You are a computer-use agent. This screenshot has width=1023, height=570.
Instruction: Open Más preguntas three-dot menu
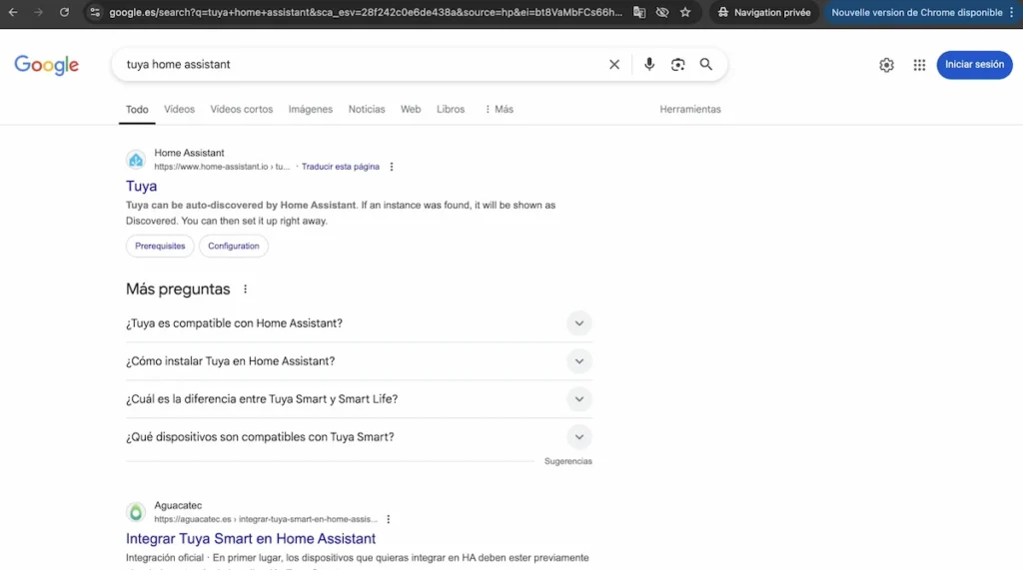(246, 288)
